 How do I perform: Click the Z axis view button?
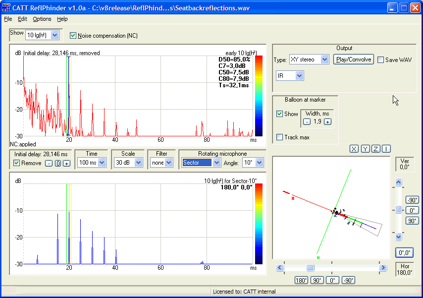coord(376,149)
